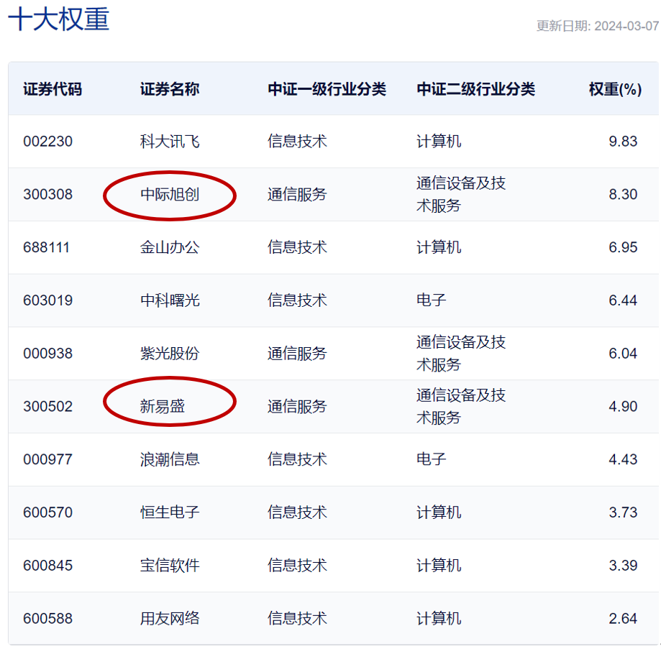Select stock name 科大讯飞

[170, 142]
